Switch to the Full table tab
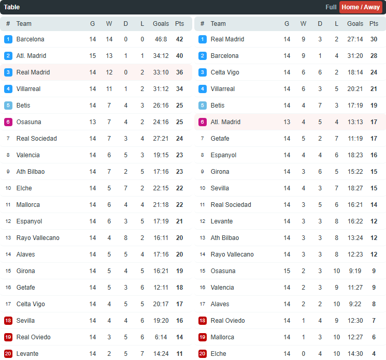The width and height of the screenshot is (386, 360). click(331, 7)
